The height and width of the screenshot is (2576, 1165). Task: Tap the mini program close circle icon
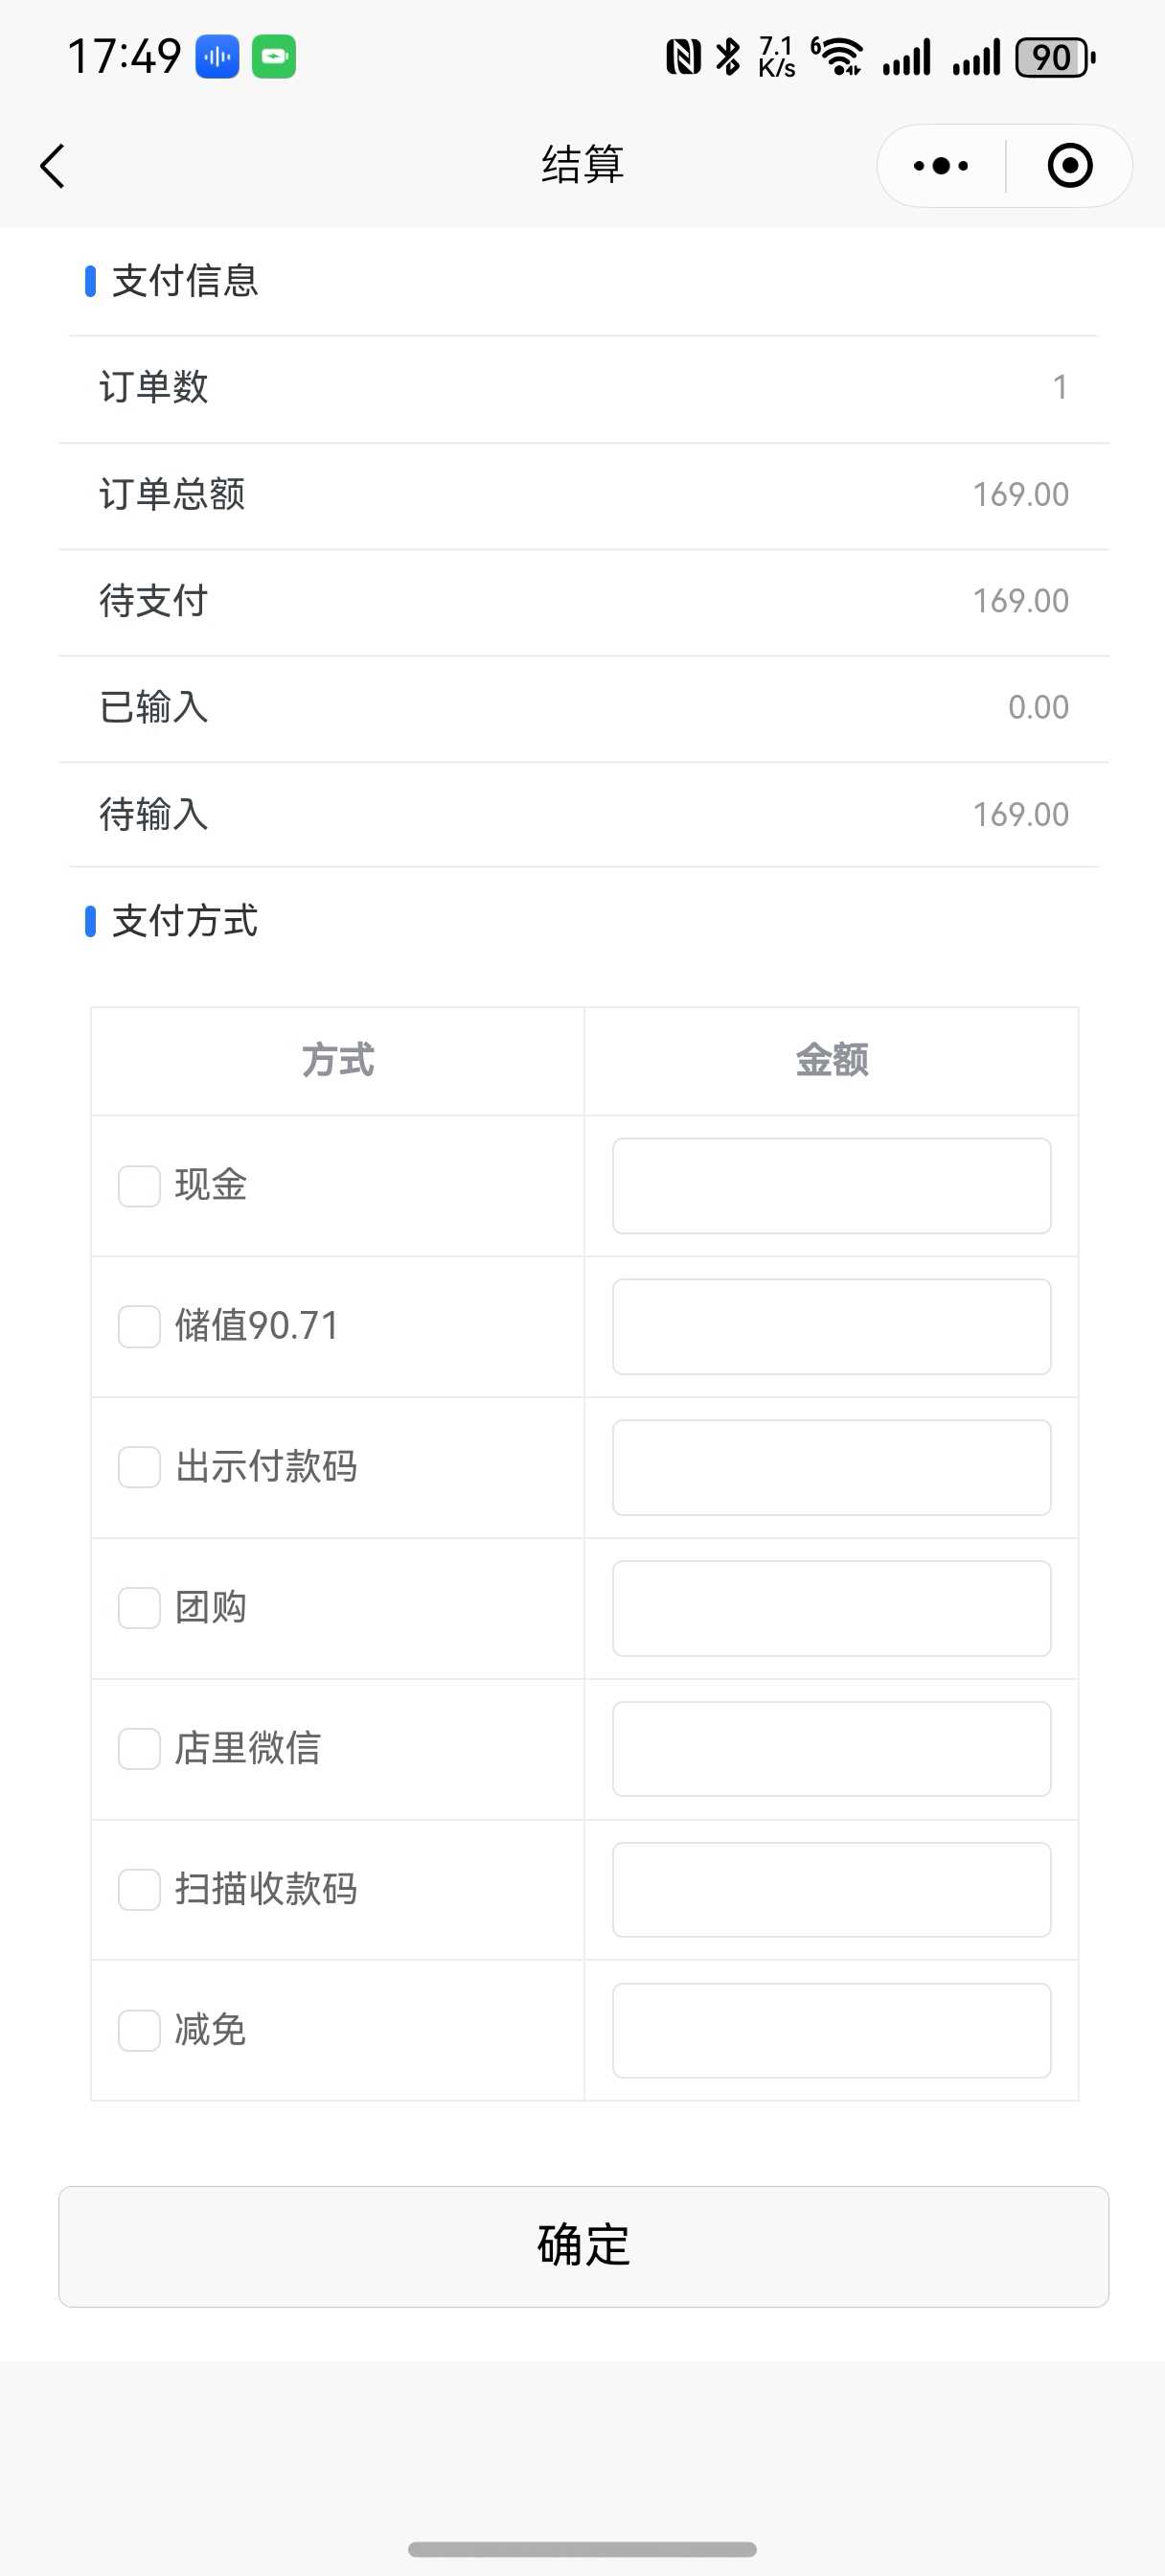(1069, 166)
